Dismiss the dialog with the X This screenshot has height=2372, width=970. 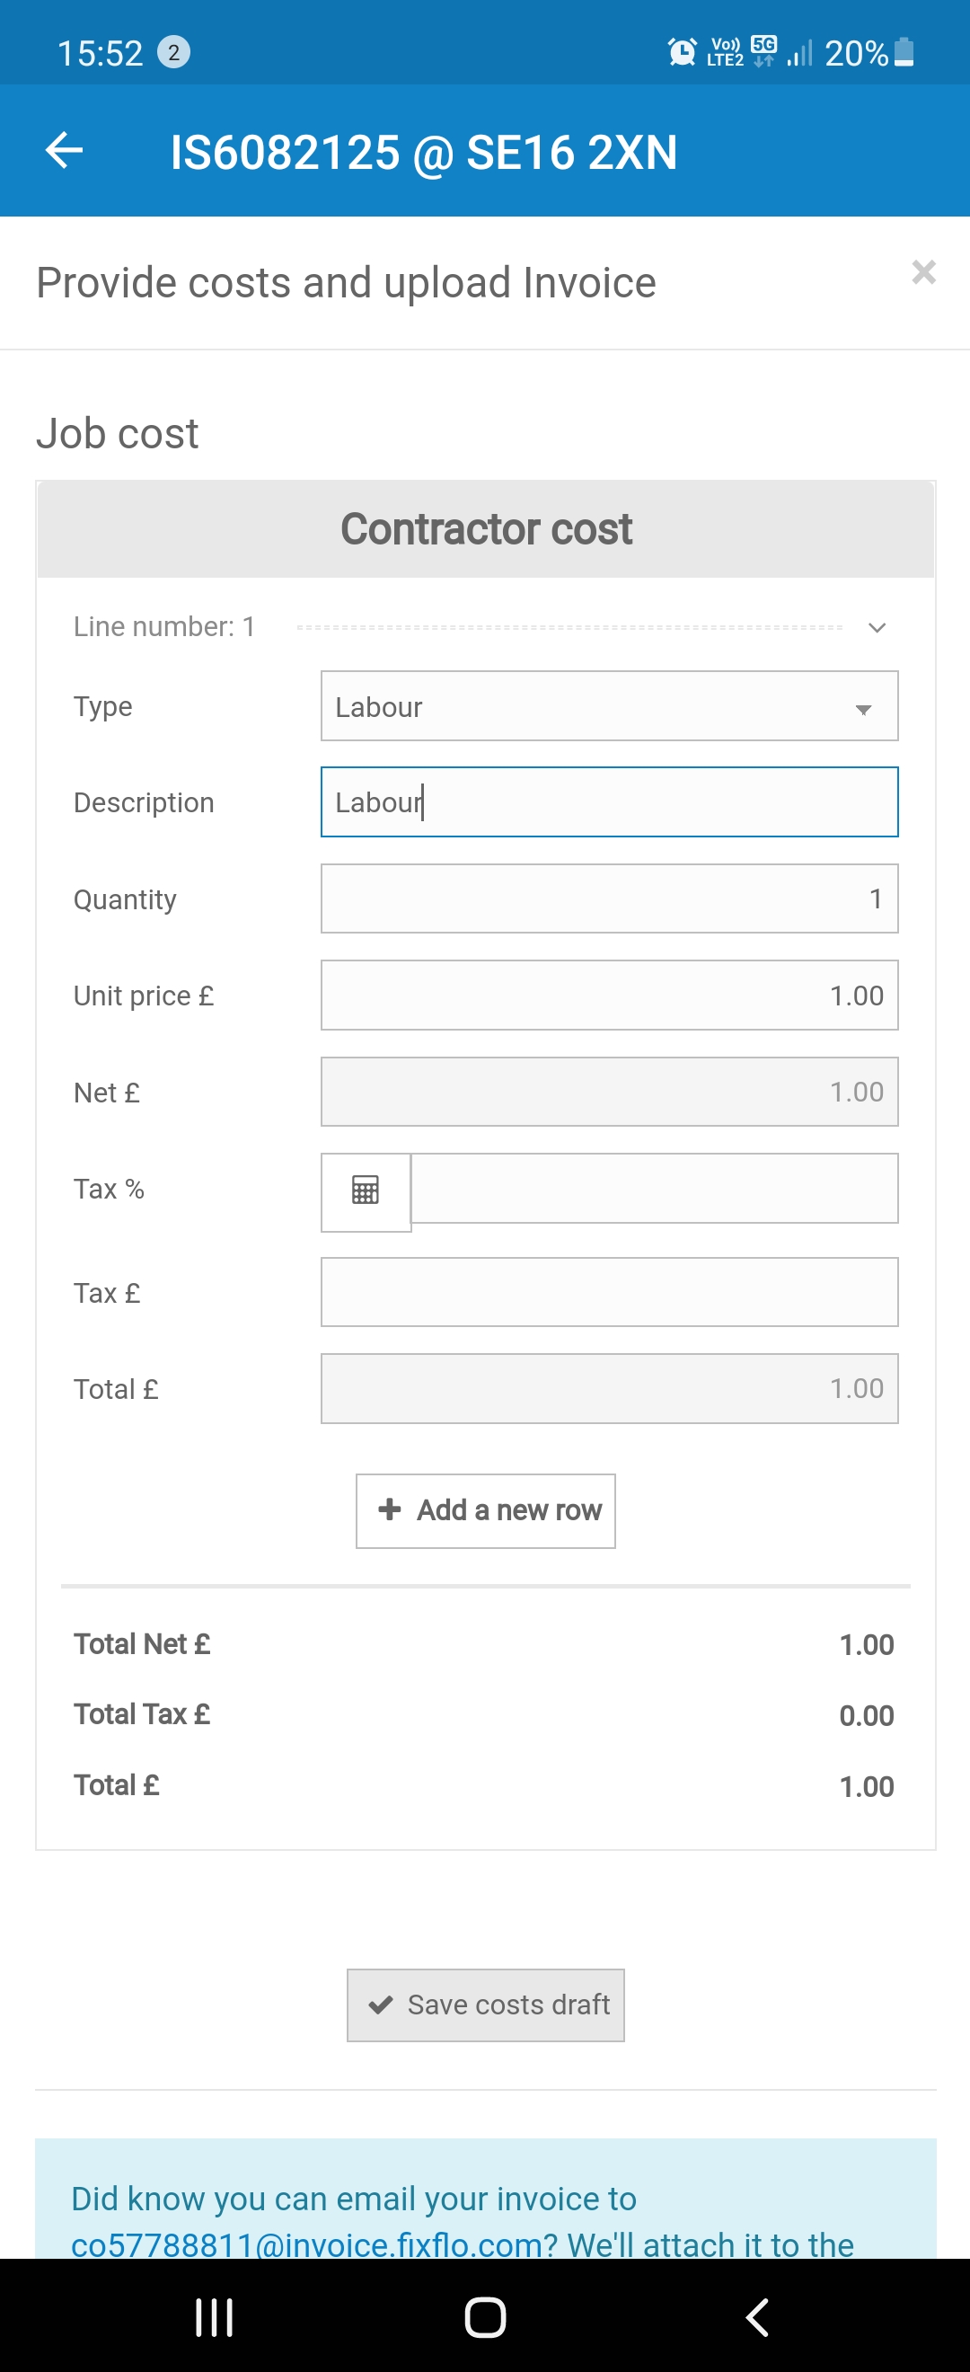pyautogui.click(x=923, y=272)
